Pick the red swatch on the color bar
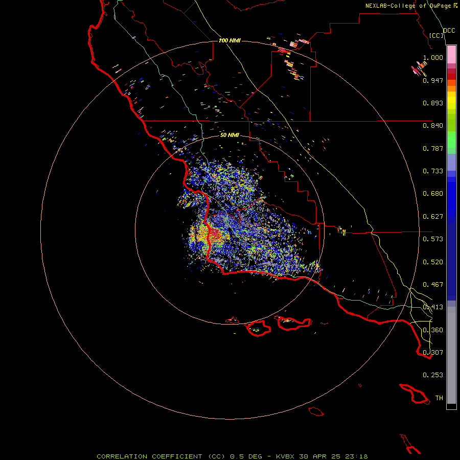The width and height of the screenshot is (460, 460). point(451,77)
